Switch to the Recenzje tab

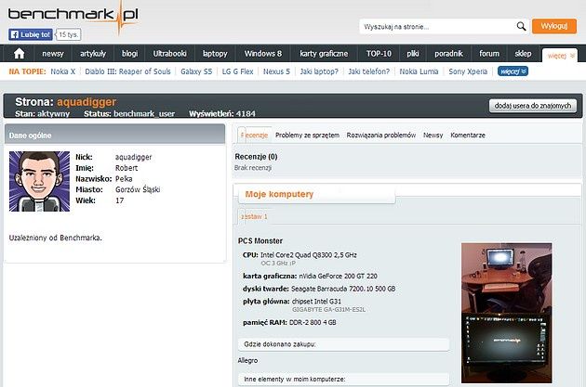(x=254, y=135)
